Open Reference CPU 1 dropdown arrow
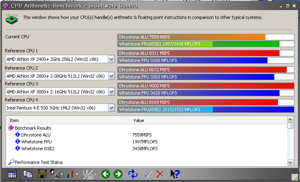This screenshot has height=182, width=300. (111, 59)
